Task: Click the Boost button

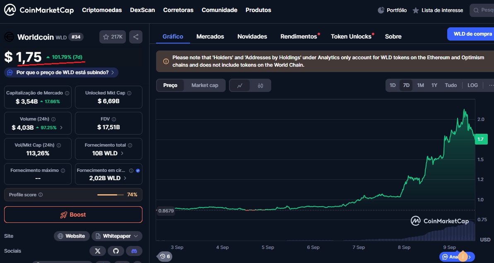Action: click(x=73, y=215)
